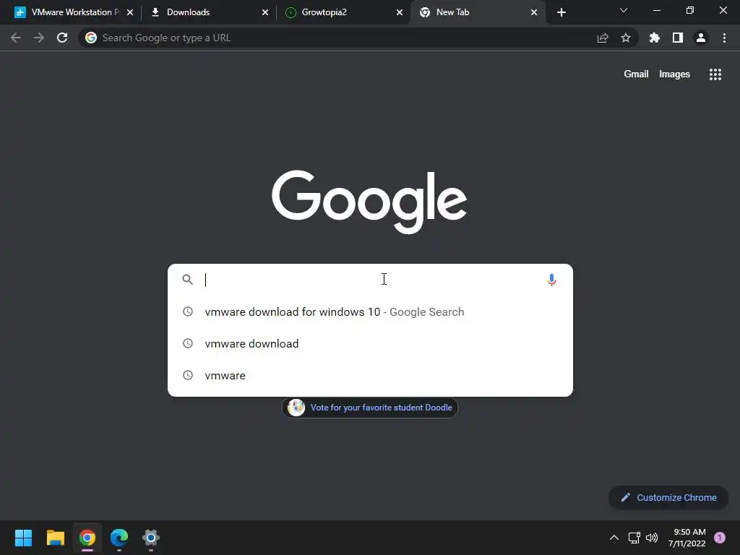Click the Google icon in the address bar
Image resolution: width=740 pixels, height=555 pixels.
[91, 38]
